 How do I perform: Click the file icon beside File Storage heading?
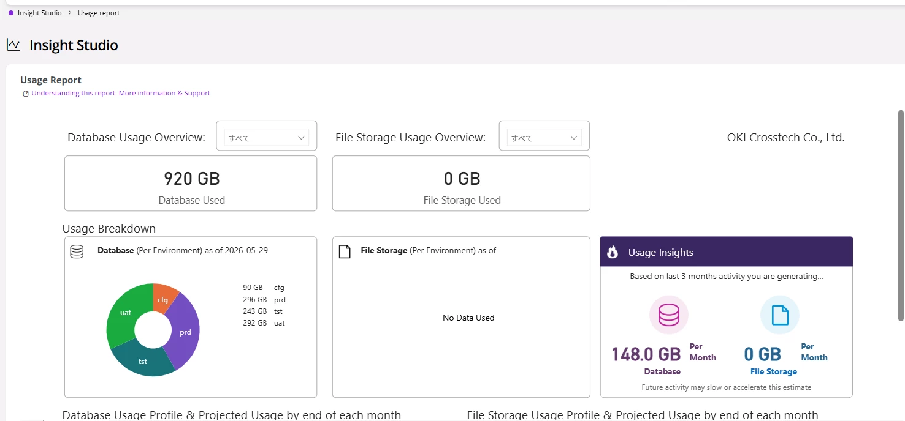(x=345, y=251)
